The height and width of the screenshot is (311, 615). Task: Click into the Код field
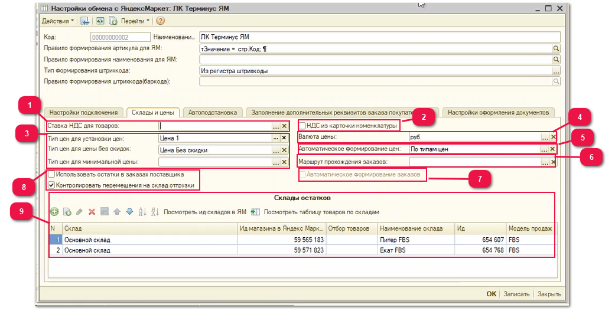[121, 37]
